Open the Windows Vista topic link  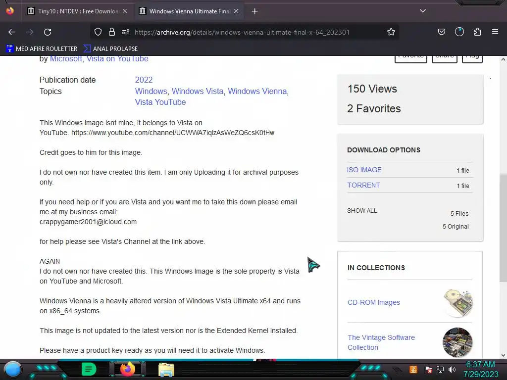(198, 91)
